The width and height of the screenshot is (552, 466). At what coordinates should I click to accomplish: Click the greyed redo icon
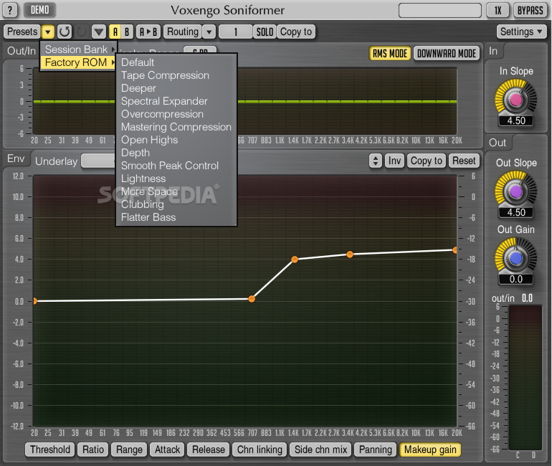pyautogui.click(x=82, y=32)
